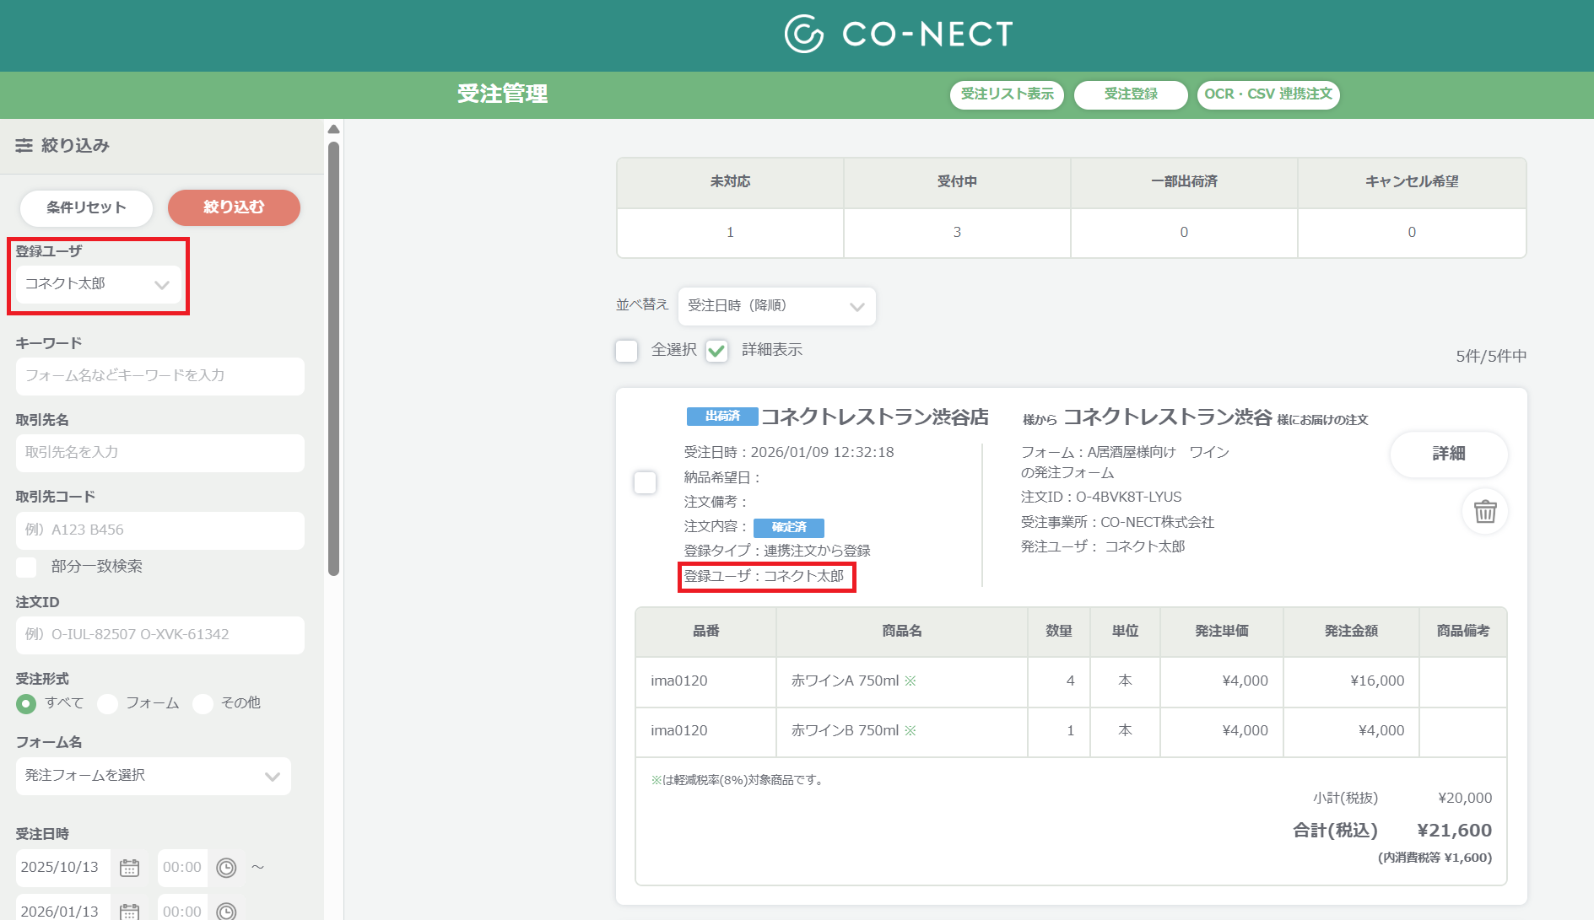Open 発注フォームを選択 dropdown
This screenshot has width=1594, height=920.
[x=154, y=776]
